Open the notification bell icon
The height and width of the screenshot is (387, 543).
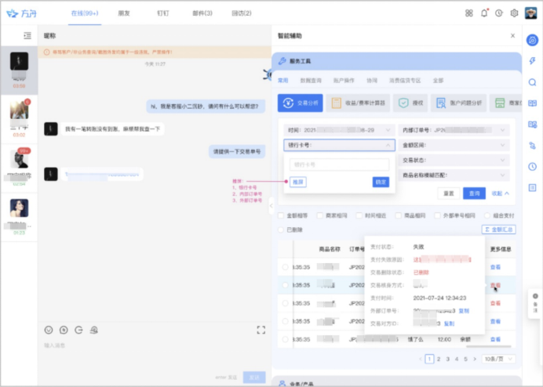(x=484, y=13)
